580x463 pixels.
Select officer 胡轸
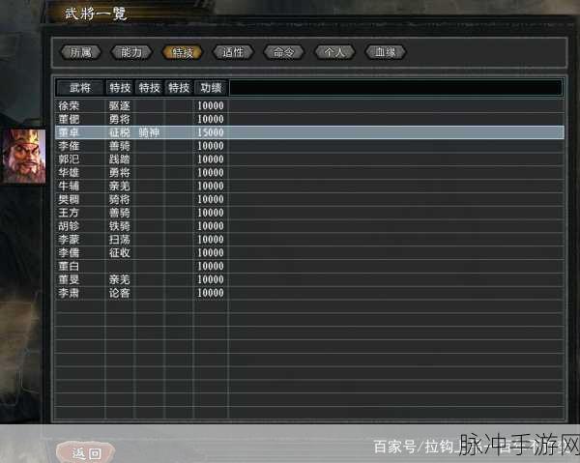tap(69, 226)
